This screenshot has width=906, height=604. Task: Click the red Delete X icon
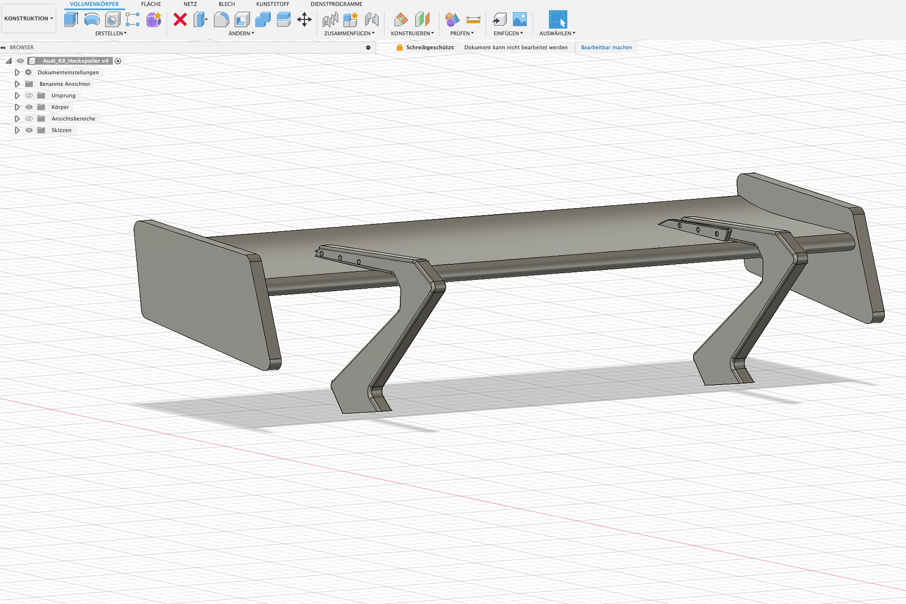180,19
